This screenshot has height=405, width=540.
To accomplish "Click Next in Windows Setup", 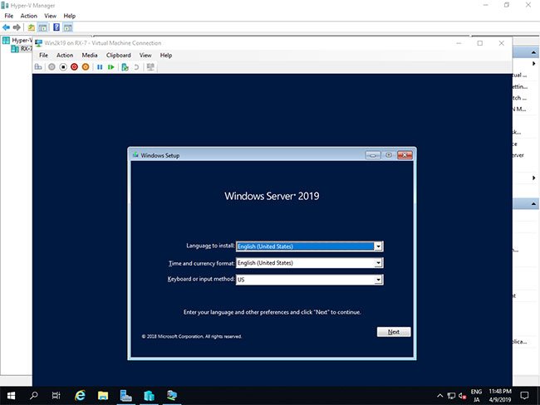I will coord(394,332).
